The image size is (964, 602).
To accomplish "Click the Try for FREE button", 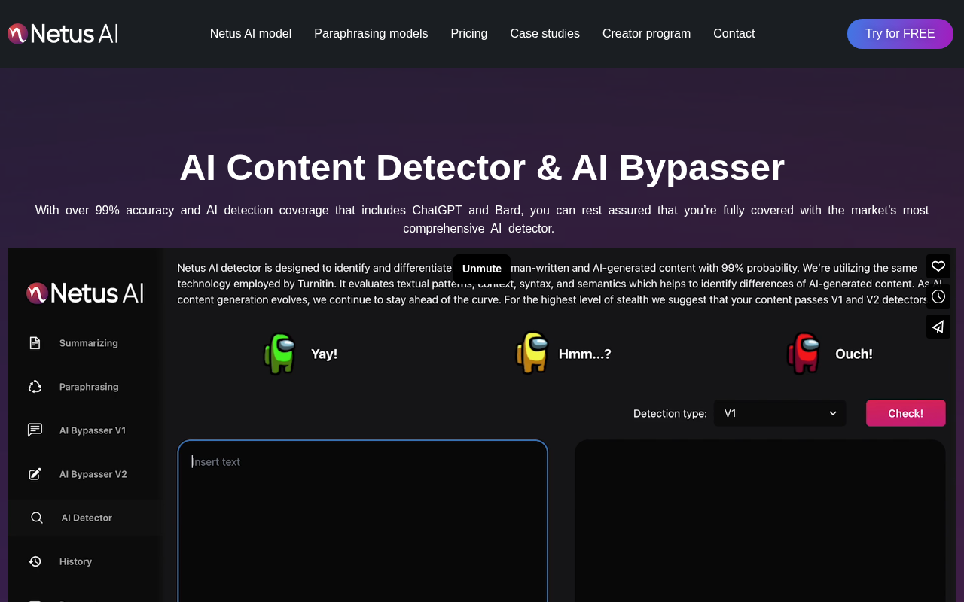I will pos(900,33).
